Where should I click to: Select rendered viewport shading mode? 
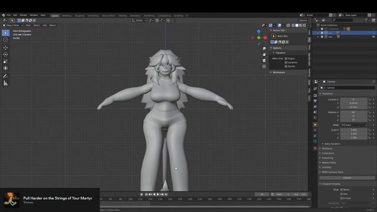[x=305, y=25]
